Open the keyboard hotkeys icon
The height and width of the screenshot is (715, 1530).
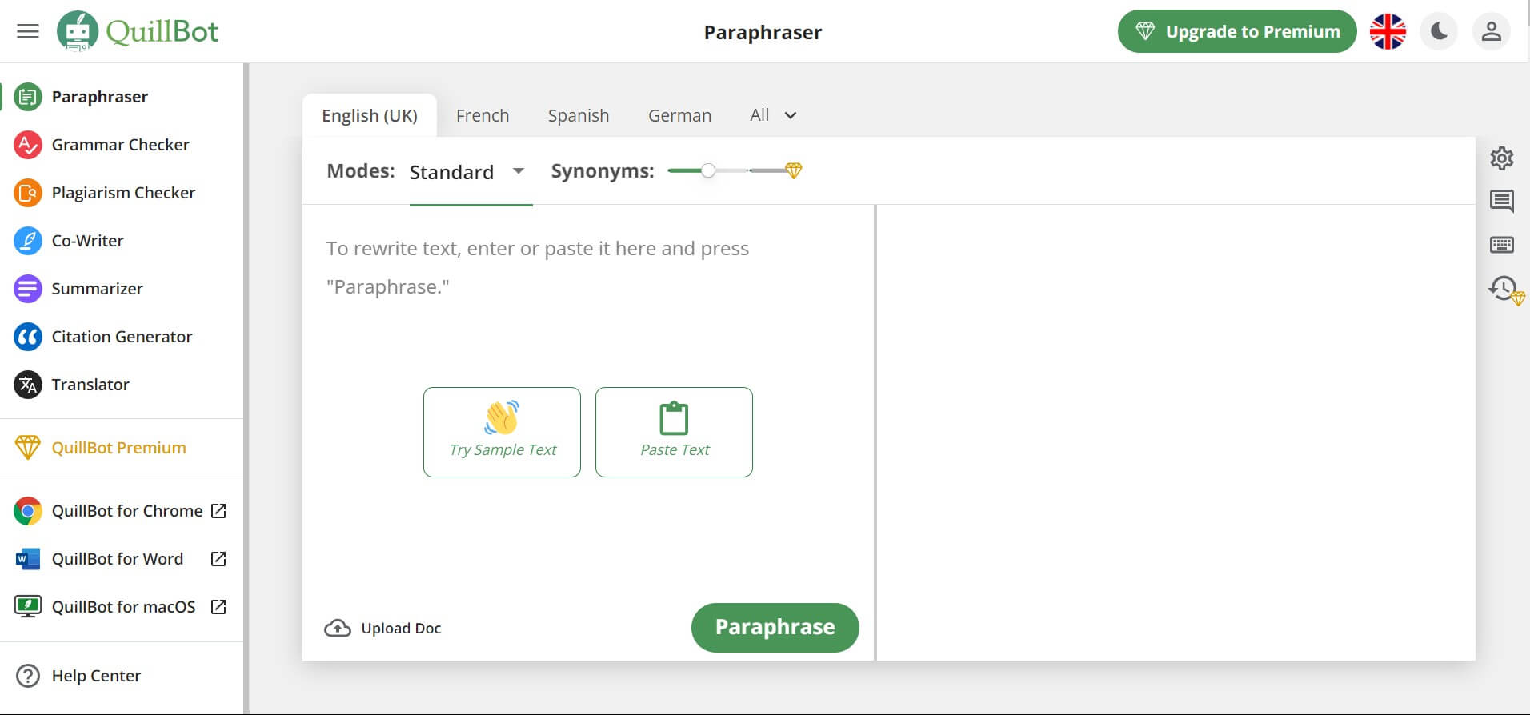click(1502, 244)
